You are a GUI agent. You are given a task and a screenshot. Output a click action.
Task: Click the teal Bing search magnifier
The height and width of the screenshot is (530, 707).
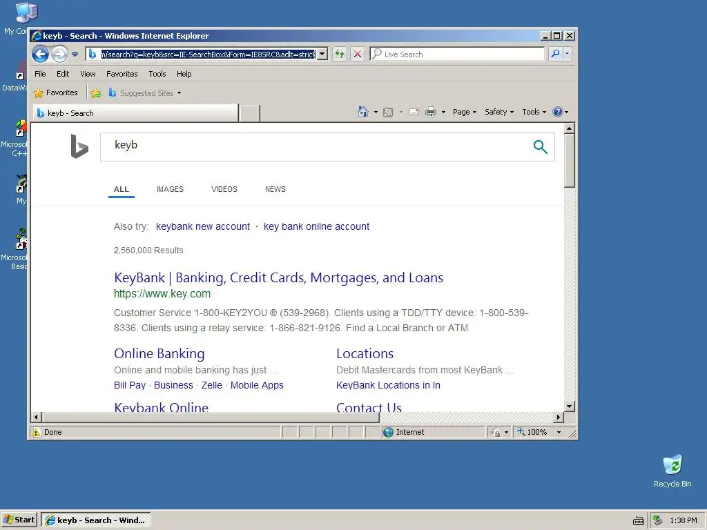(540, 146)
